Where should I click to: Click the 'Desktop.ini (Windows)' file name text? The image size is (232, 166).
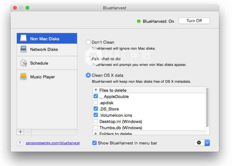(x=121, y=121)
